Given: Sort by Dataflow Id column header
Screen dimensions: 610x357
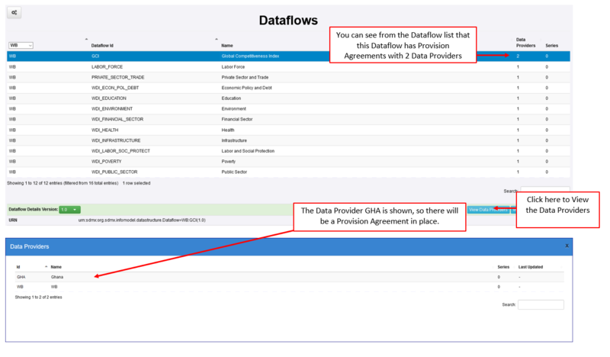Looking at the screenshot, I should click(102, 46).
